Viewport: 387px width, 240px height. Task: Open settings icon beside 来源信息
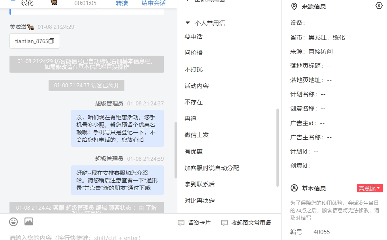(x=379, y=6)
